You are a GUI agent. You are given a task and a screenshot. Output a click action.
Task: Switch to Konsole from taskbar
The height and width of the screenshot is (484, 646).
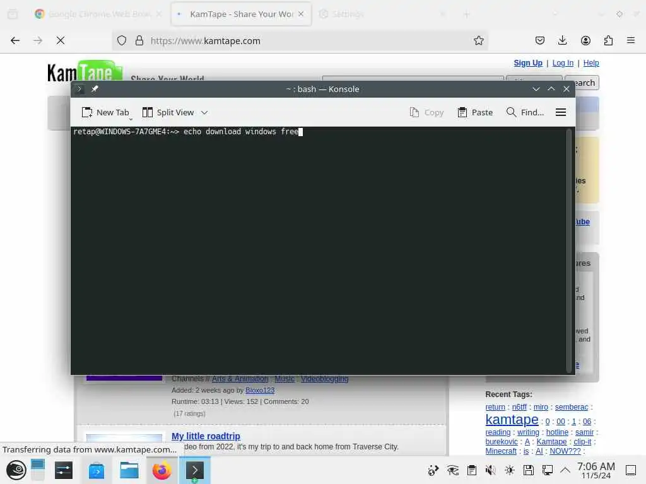[x=195, y=470]
